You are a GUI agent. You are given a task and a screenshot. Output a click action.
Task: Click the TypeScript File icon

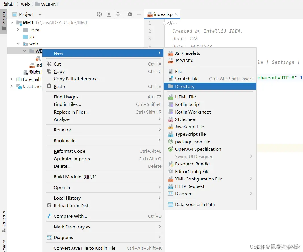tap(171, 134)
